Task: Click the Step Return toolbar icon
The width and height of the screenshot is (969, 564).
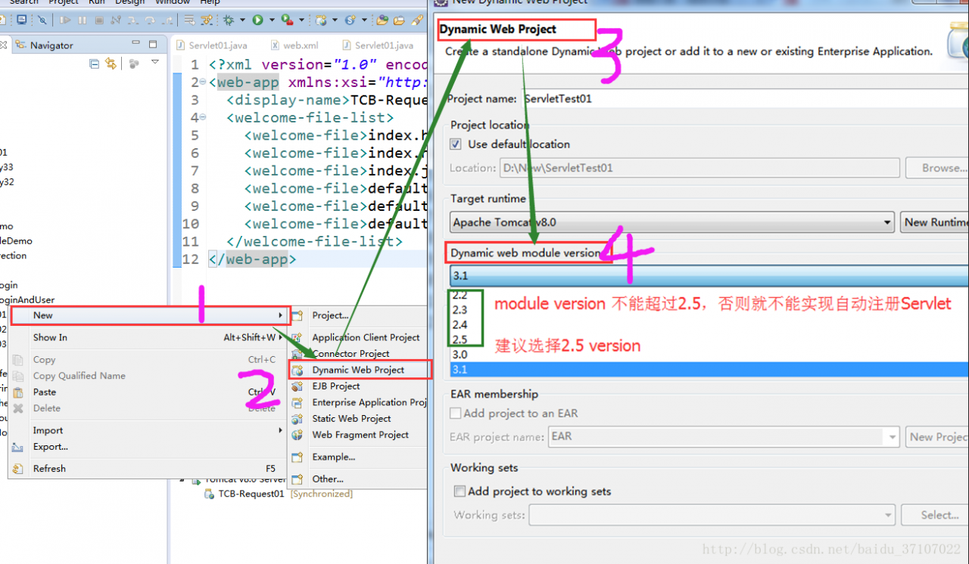Action: 166,20
